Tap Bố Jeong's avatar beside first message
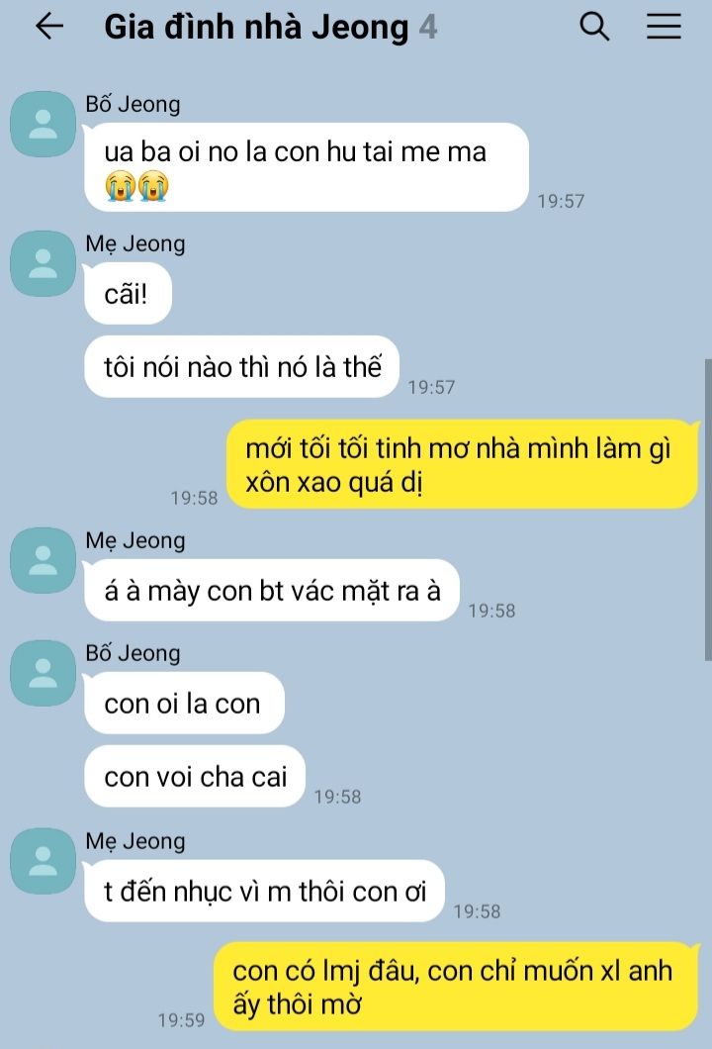 43,125
